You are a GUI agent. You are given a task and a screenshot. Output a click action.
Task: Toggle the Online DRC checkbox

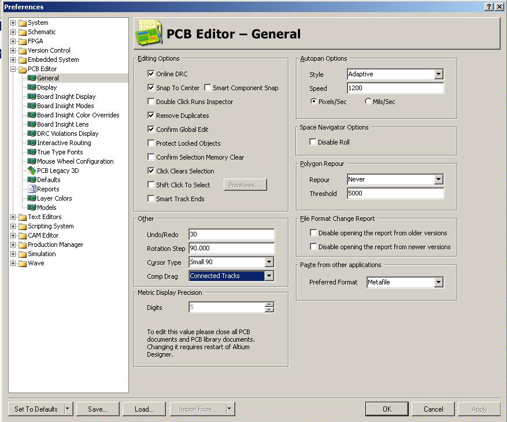point(151,74)
